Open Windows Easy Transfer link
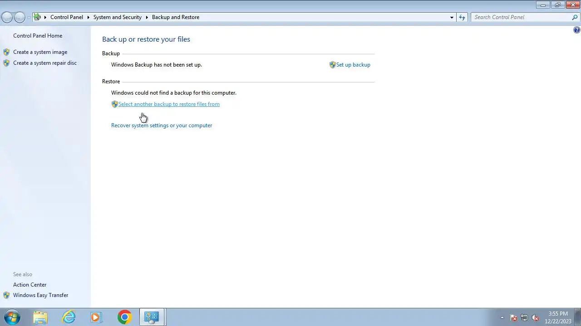The image size is (581, 326). (40, 295)
